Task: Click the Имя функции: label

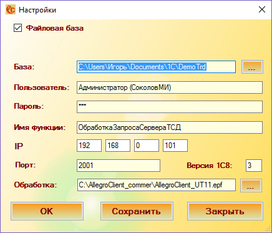Action: click(x=40, y=127)
